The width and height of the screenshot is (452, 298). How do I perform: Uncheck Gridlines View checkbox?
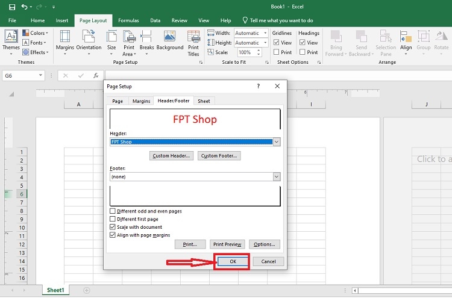(x=276, y=43)
